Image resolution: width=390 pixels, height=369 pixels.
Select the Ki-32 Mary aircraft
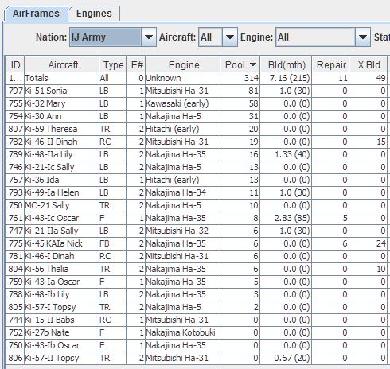click(x=61, y=103)
